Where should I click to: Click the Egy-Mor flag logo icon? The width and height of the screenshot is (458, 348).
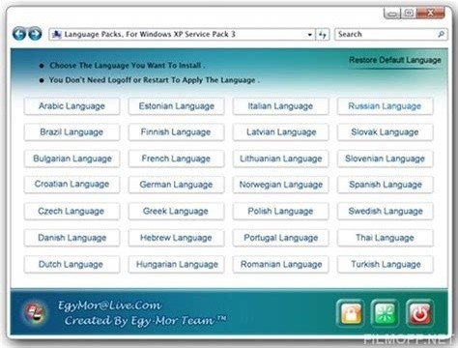pyautogui.click(x=35, y=312)
